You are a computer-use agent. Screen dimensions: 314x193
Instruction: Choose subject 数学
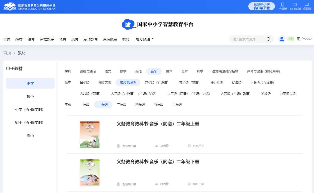click(123, 71)
